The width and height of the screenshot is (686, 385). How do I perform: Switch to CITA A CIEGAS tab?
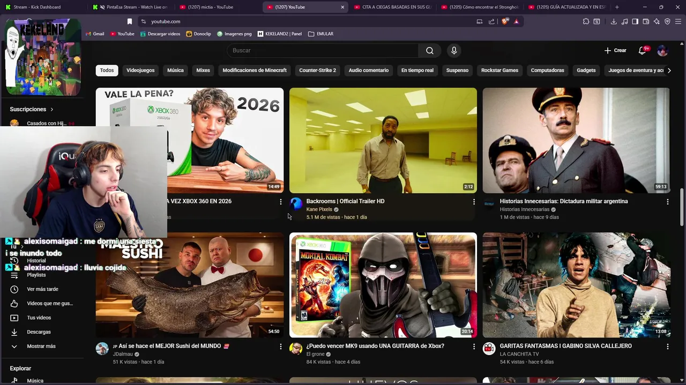pyautogui.click(x=393, y=7)
